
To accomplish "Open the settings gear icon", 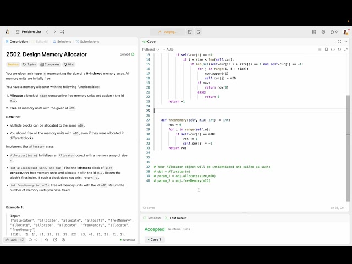I will 323,32.
